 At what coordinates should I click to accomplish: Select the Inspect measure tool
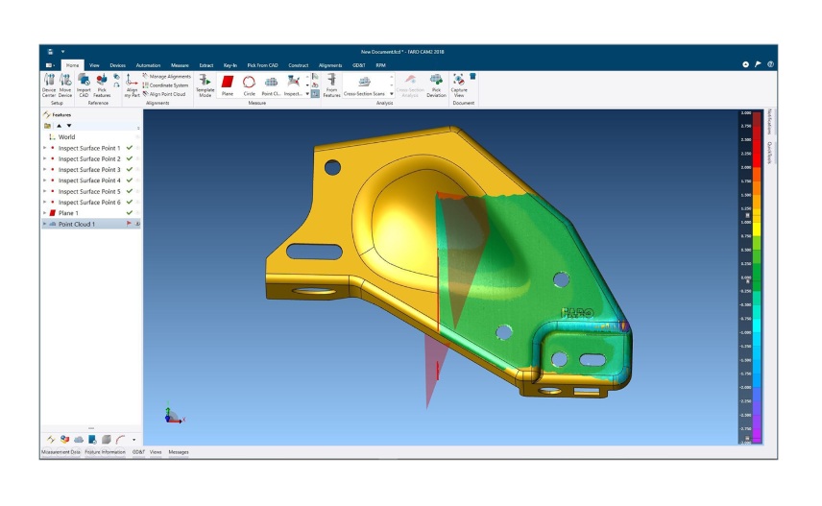coord(293,84)
